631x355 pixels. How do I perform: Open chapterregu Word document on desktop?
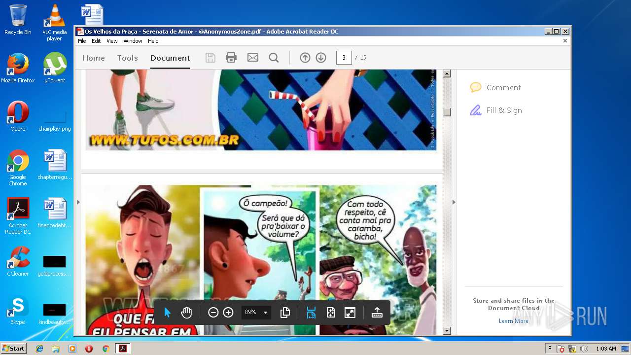[x=55, y=165]
